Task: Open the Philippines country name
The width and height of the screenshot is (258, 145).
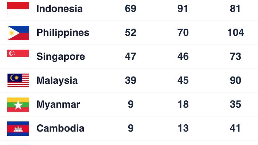Action: (x=63, y=33)
